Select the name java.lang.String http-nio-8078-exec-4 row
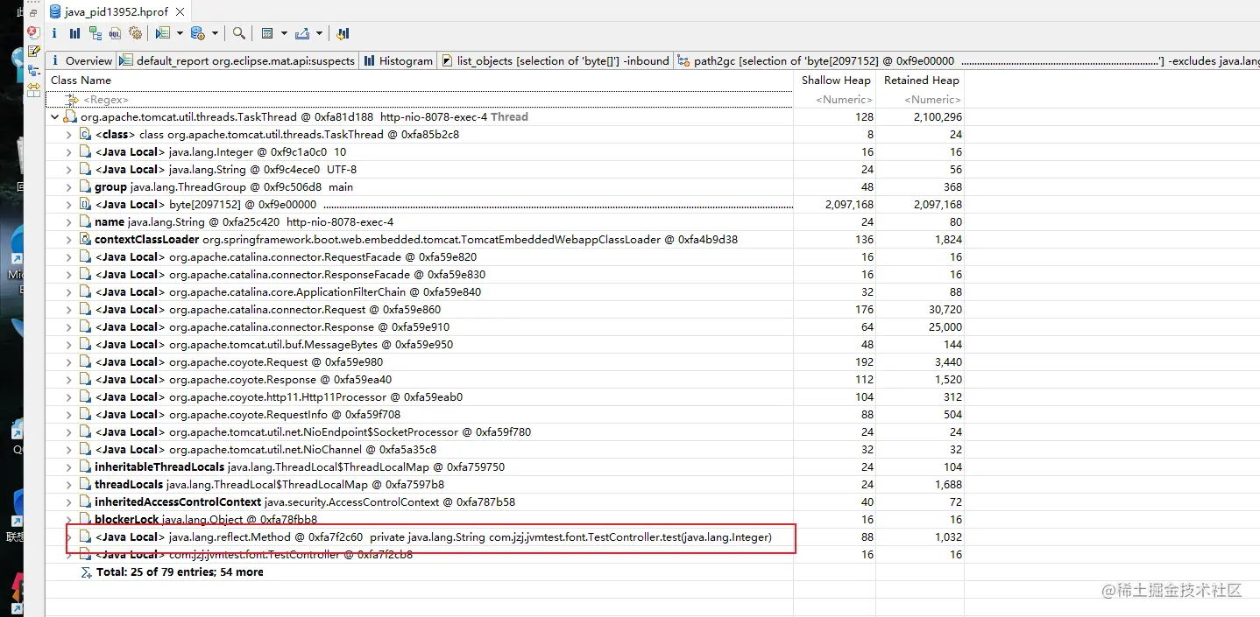The width and height of the screenshot is (1260, 617). tap(506, 221)
